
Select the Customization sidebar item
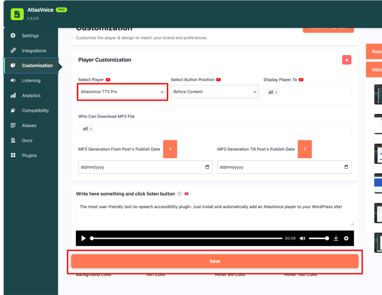tap(31, 66)
